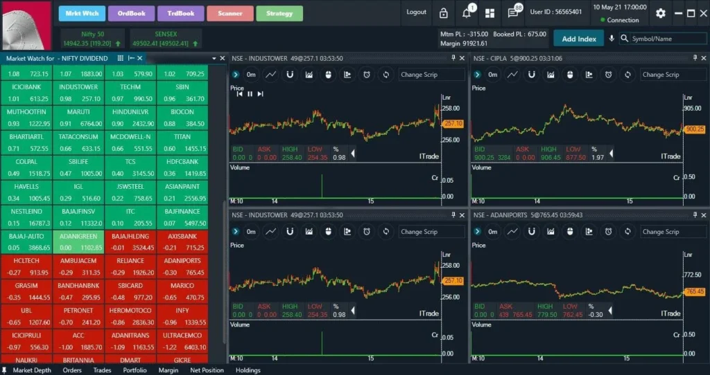Select ADANIGREEN tile in Market Watch
The height and width of the screenshot is (375, 710).
(x=78, y=241)
